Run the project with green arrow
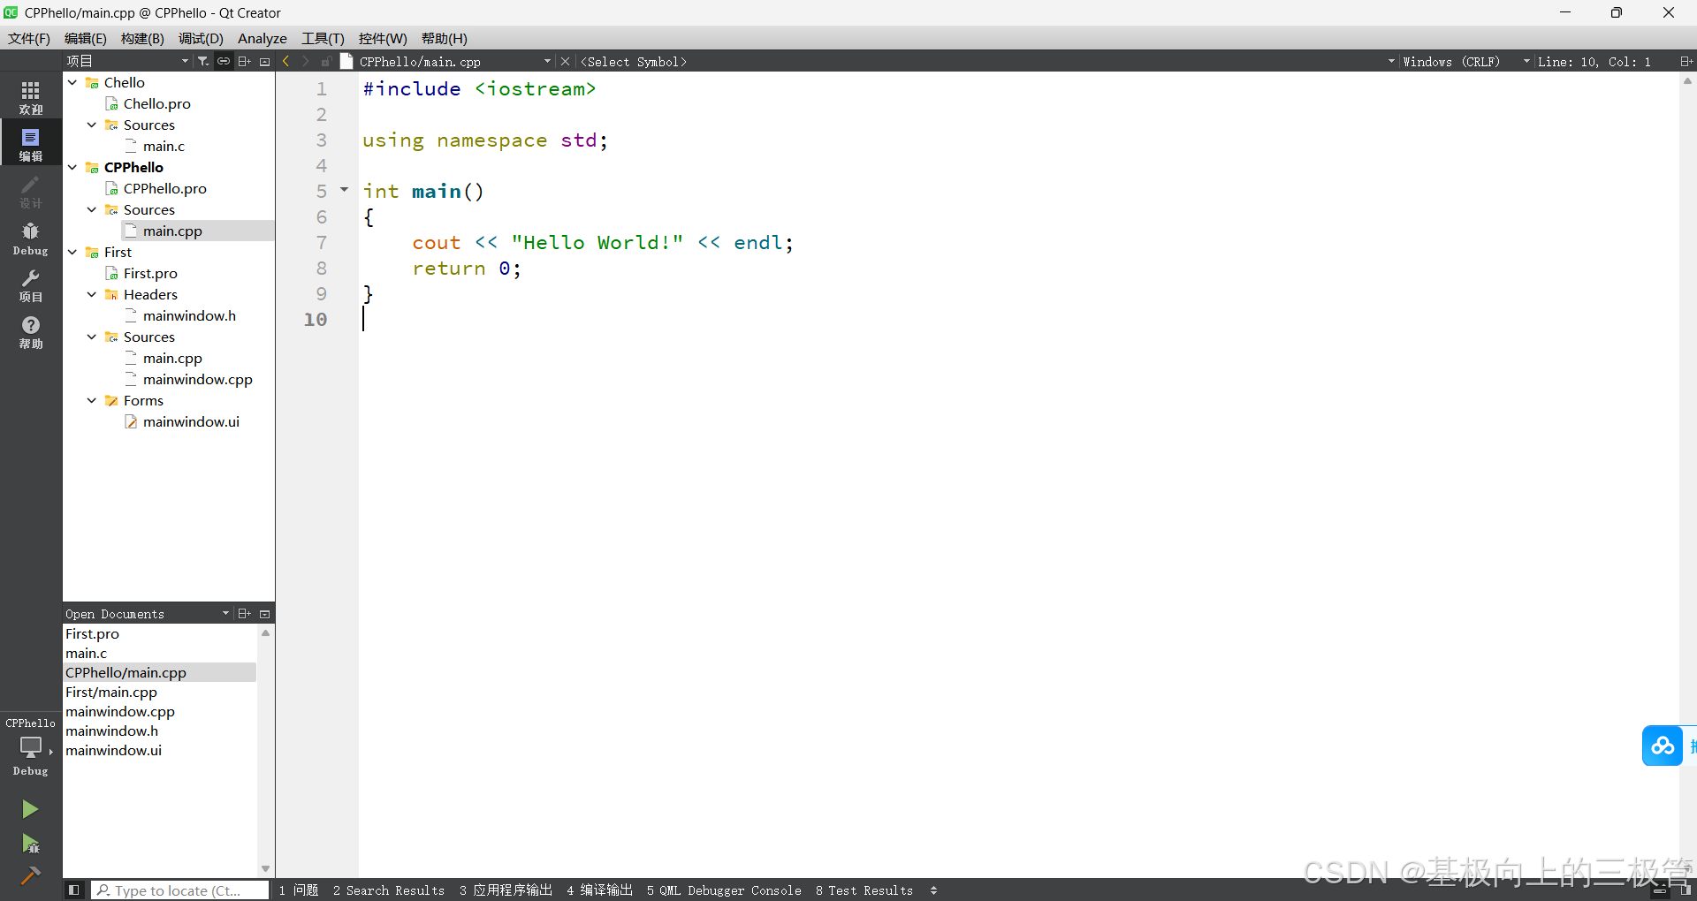Screen dimensions: 1697x901 click(x=30, y=809)
